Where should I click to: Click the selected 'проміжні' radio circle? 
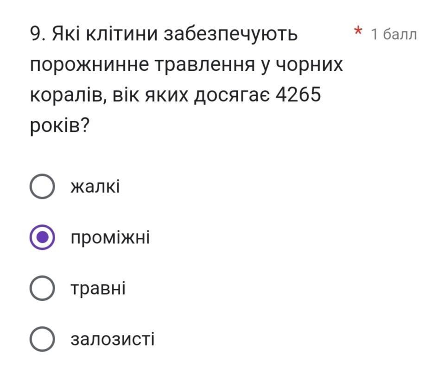[42, 237]
